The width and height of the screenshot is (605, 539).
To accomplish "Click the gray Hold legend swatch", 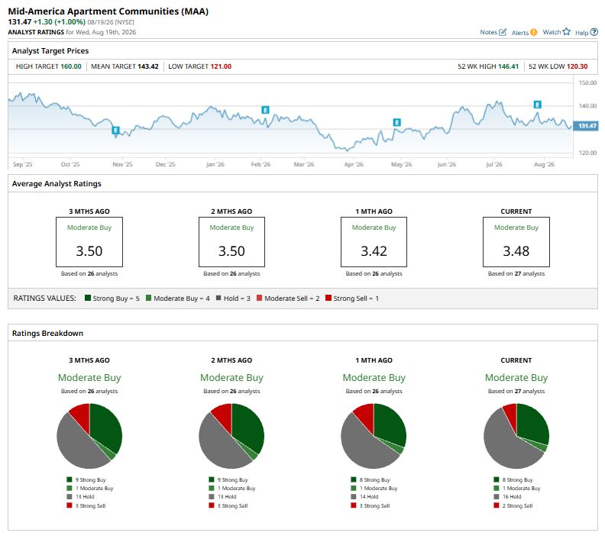I will point(218,298).
